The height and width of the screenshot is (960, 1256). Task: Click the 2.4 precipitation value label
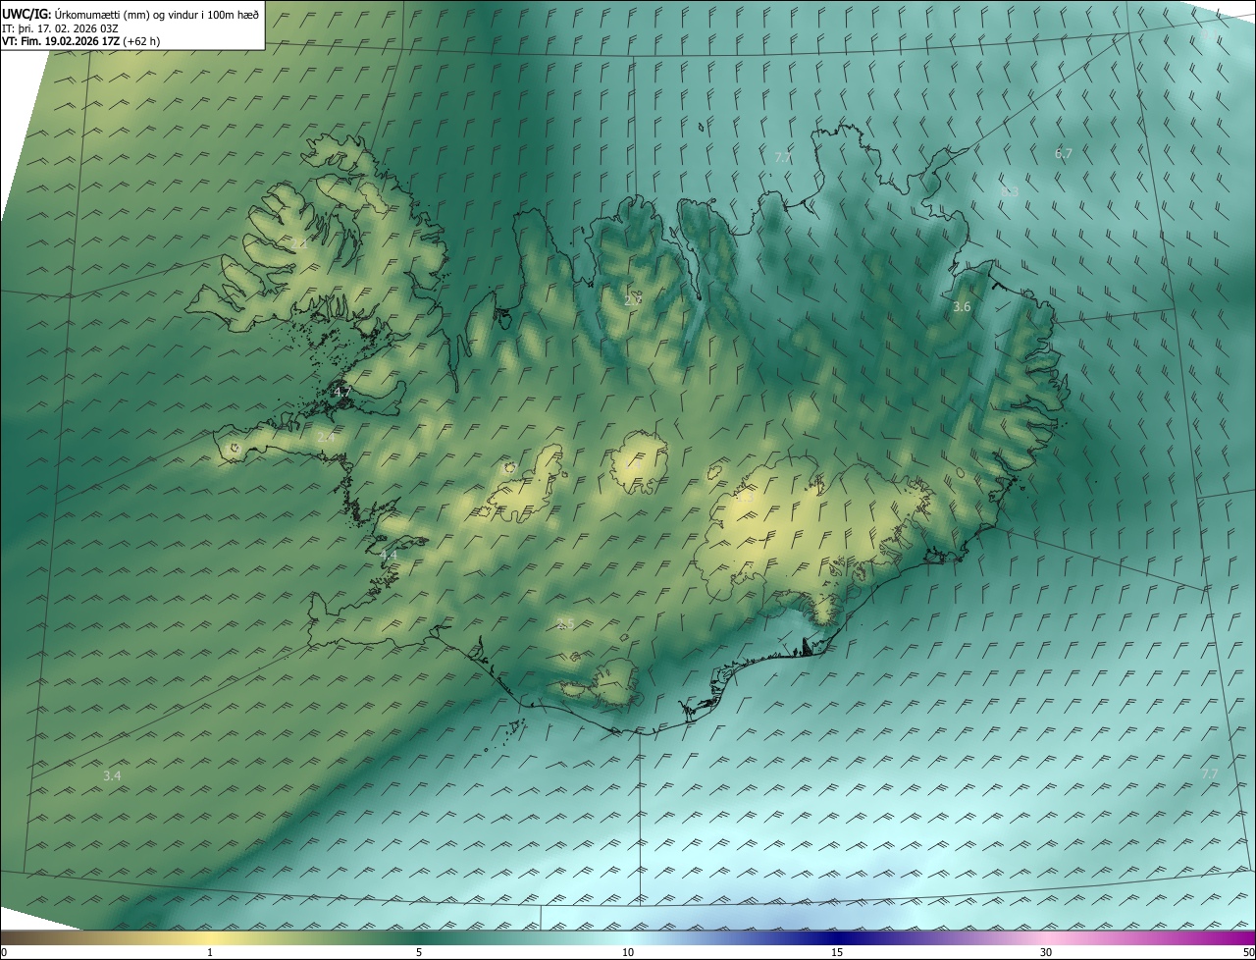click(326, 437)
